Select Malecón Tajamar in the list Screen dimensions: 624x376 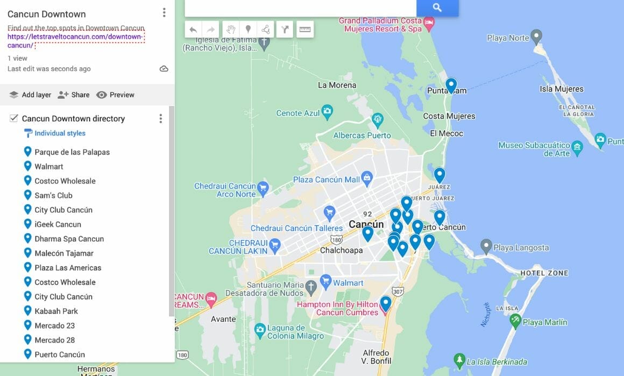(x=64, y=253)
